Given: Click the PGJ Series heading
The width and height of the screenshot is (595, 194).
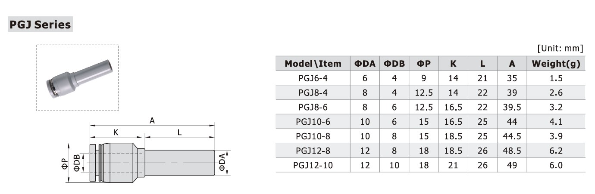Looking at the screenshot, I should pyautogui.click(x=40, y=25).
